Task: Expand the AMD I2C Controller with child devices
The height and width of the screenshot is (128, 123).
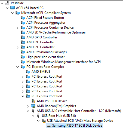Action: point(18,47)
